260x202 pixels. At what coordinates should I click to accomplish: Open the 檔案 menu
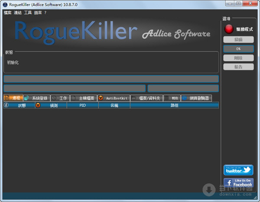[7, 13]
